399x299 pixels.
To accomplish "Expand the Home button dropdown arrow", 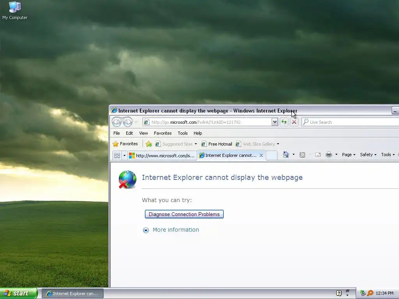I will tap(293, 155).
